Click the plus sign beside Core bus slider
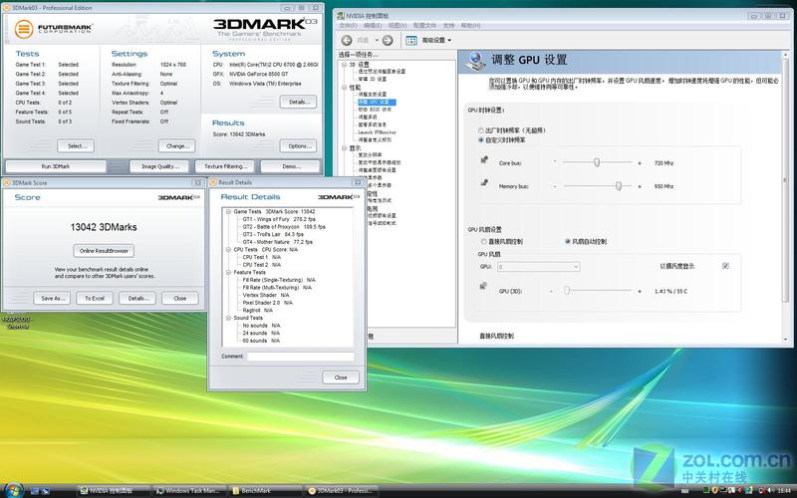Viewport: 797px width, 498px height. 640,163
